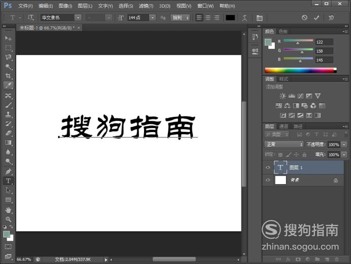Screen dimensions: 351x264
Task: Switch to the 通道 tab
Action: coord(284,126)
